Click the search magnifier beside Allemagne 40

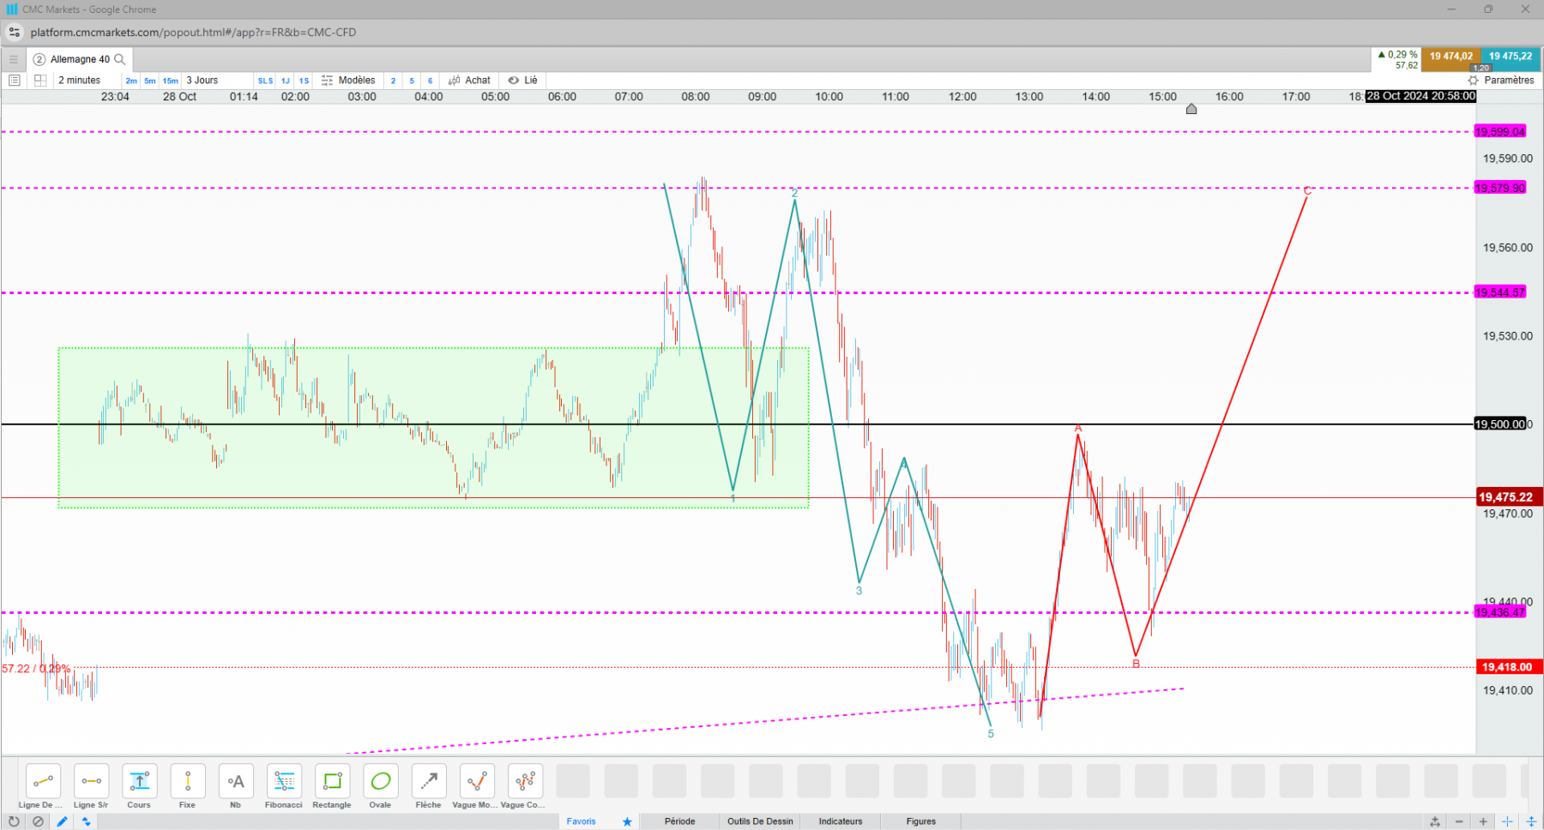[120, 59]
